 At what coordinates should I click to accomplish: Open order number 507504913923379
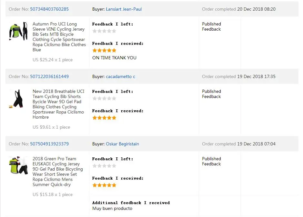[49, 144]
